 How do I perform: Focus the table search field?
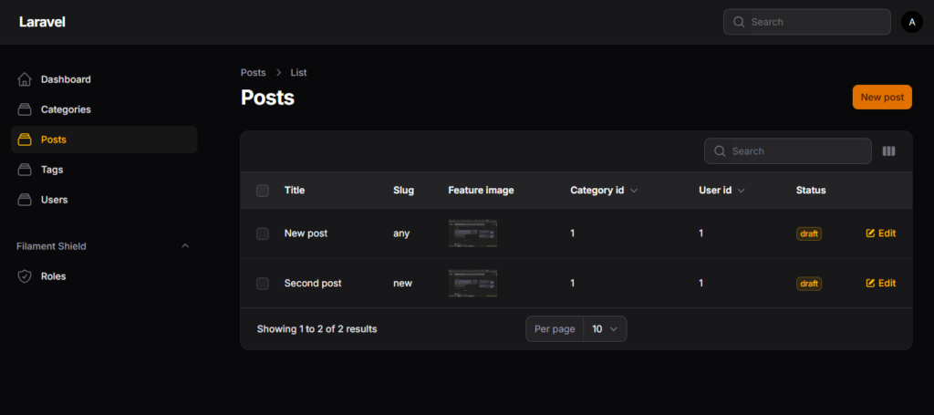(x=787, y=151)
